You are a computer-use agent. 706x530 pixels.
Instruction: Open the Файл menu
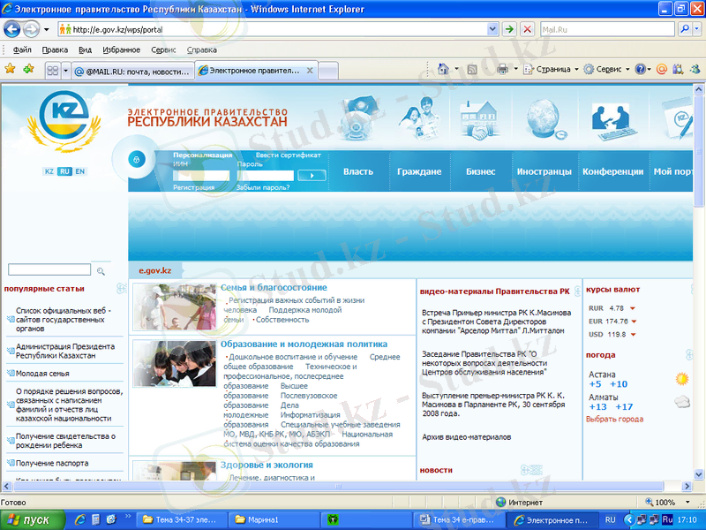point(22,50)
